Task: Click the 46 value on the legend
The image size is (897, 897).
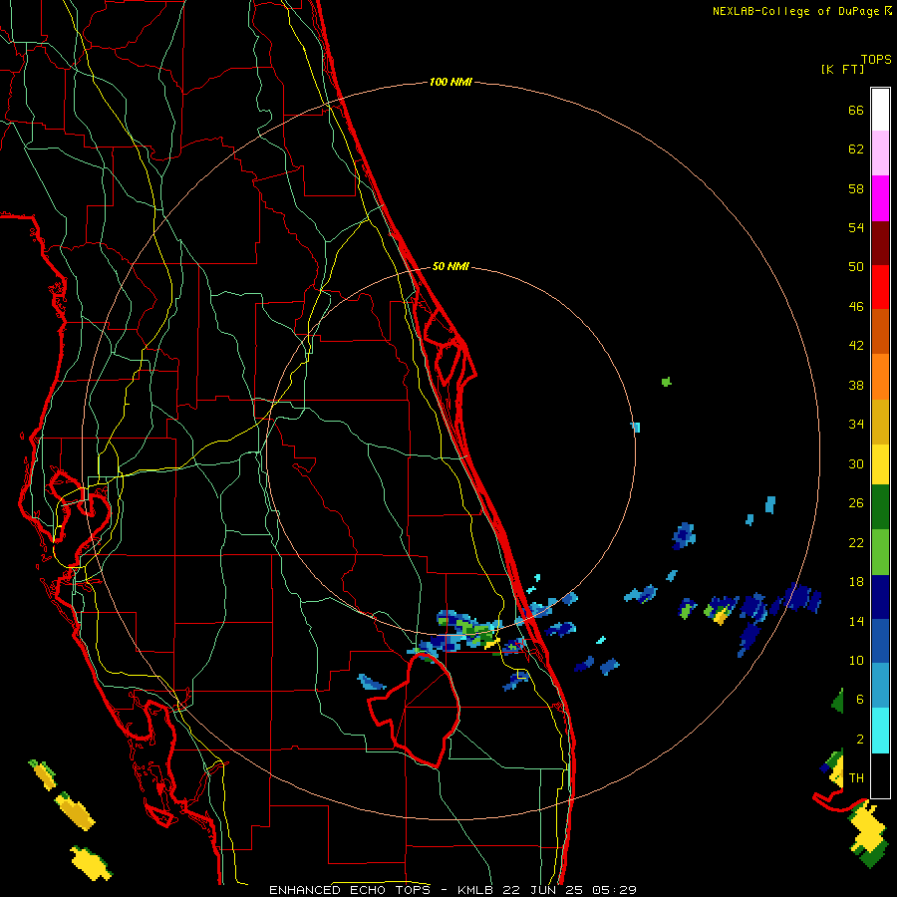Action: point(856,307)
